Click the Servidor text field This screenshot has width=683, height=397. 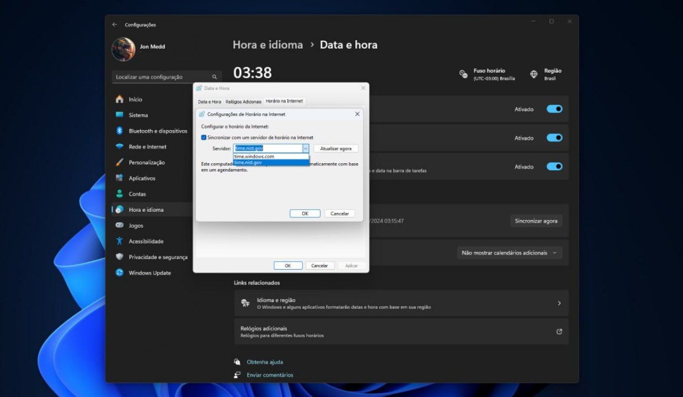pyautogui.click(x=268, y=148)
